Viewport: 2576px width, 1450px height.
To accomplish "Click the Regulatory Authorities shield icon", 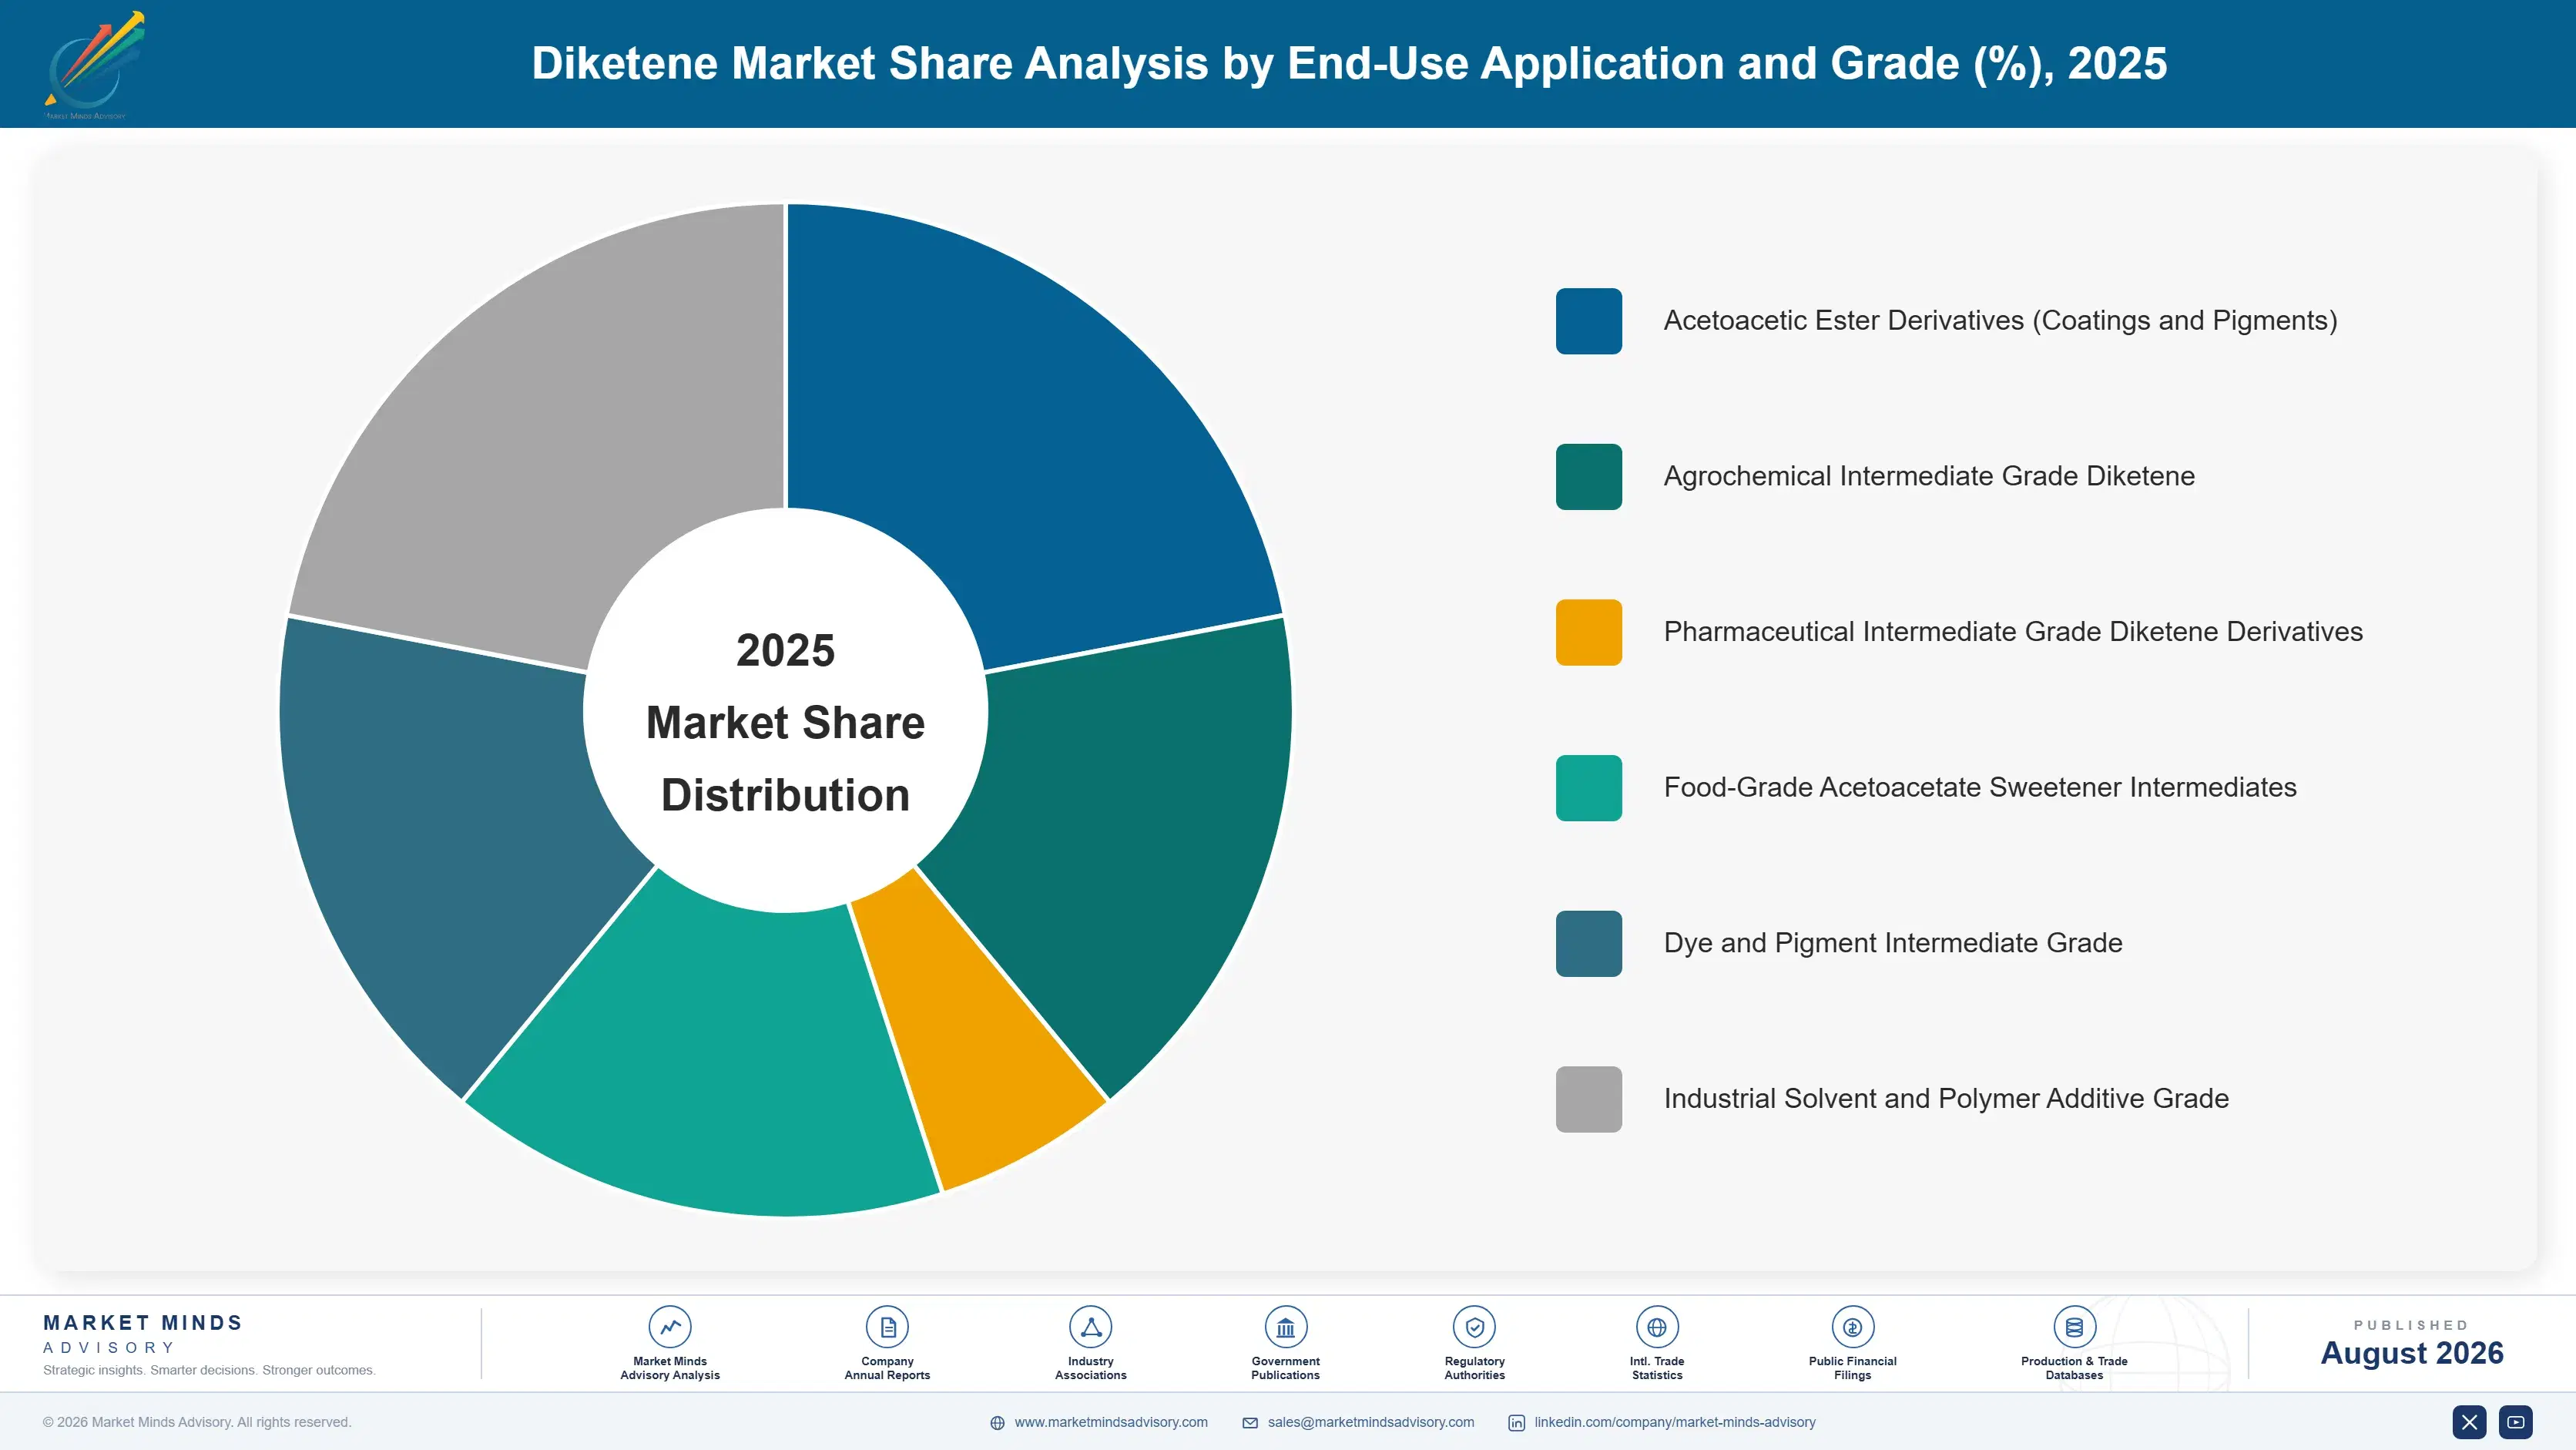I will (1474, 1327).
